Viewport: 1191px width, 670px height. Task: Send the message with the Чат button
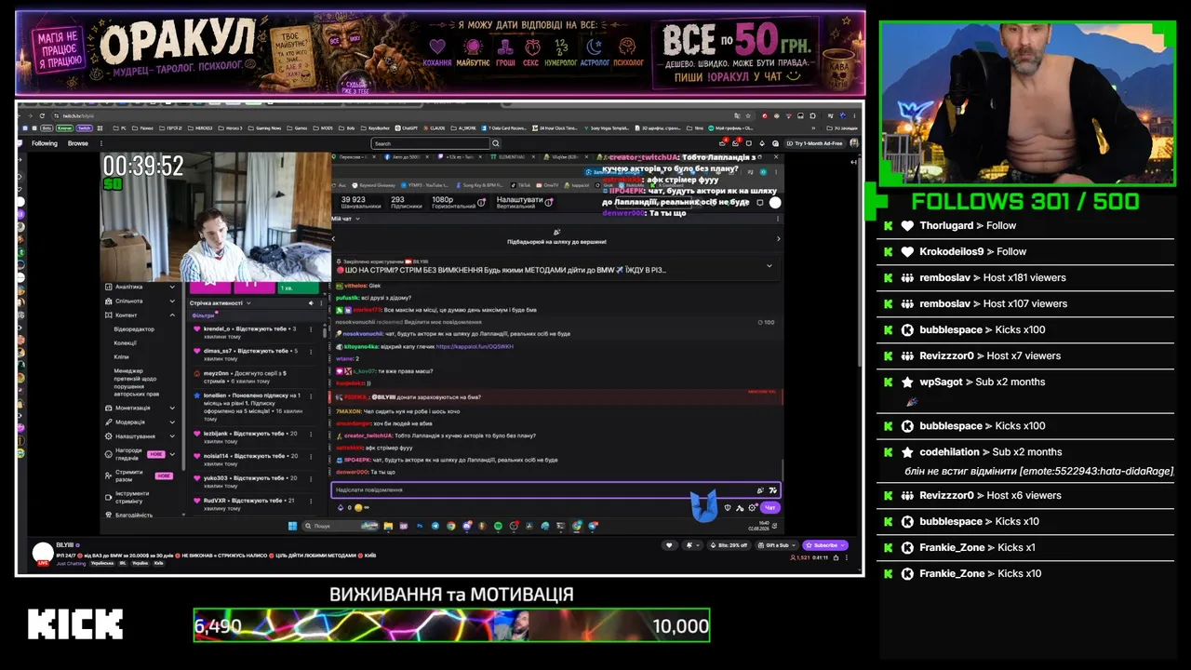(769, 507)
